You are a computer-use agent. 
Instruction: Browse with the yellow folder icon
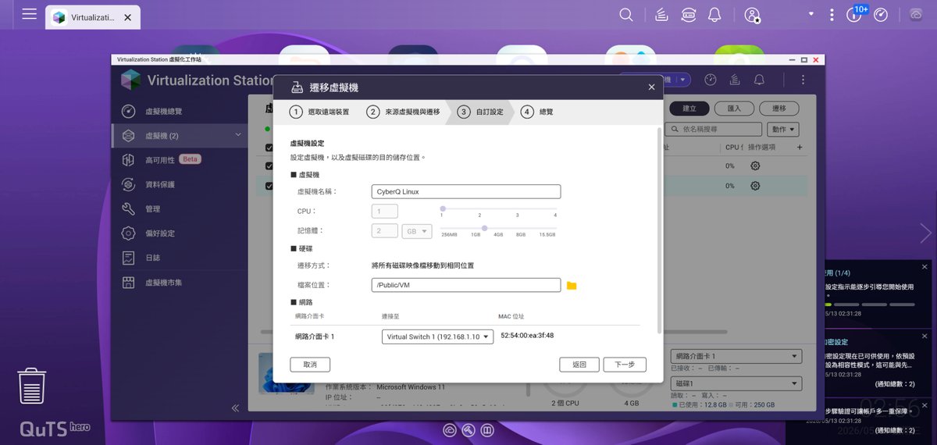pos(572,286)
